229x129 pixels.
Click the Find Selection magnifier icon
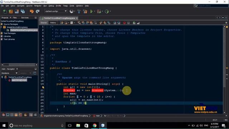pos(79,23)
